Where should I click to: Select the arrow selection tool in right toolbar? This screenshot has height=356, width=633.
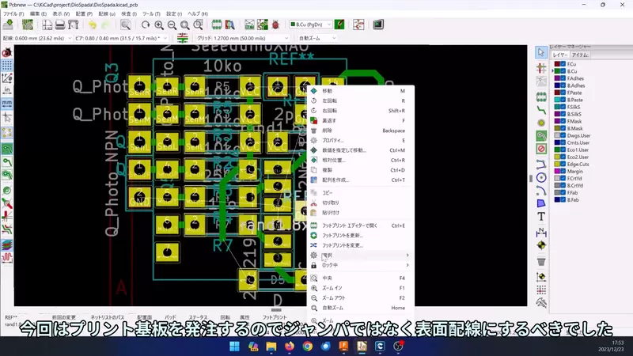tap(541, 52)
